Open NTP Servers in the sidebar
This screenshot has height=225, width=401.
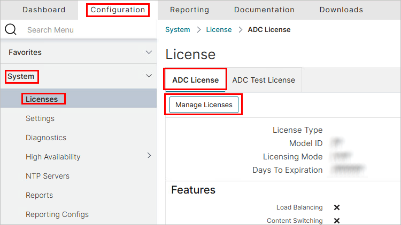click(48, 176)
